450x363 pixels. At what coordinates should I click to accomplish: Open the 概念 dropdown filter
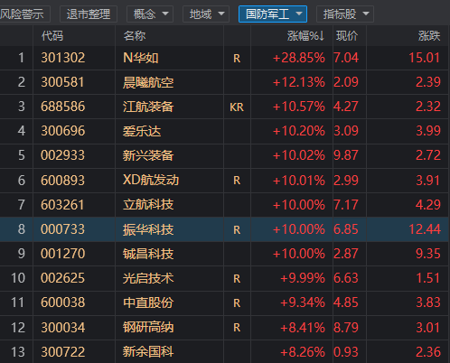tap(150, 14)
